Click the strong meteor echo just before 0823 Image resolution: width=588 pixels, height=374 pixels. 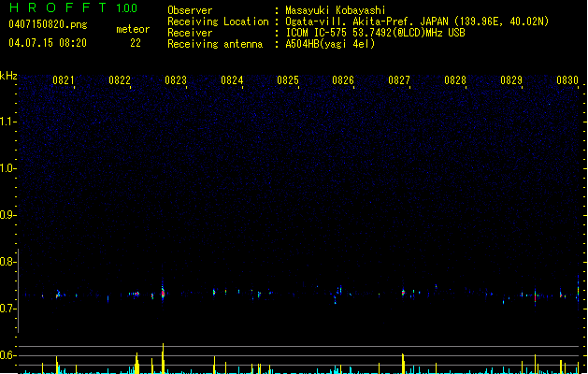(x=163, y=291)
